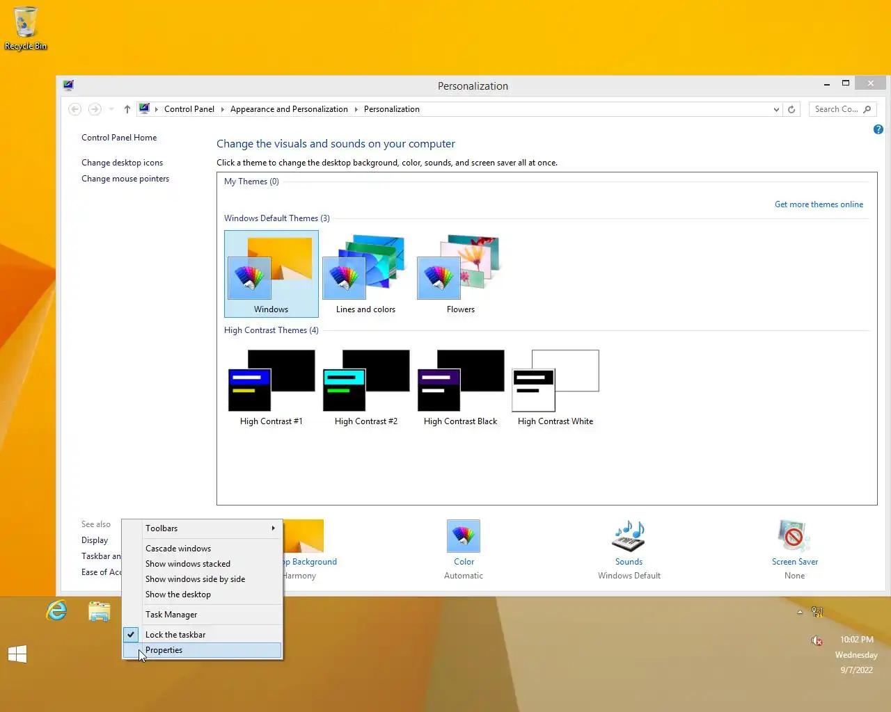Choose Show windows side by side
The height and width of the screenshot is (712, 891).
pos(203,579)
